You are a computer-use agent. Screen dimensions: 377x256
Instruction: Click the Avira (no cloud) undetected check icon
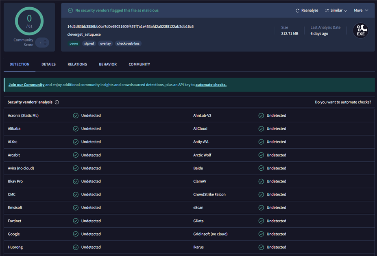(x=76, y=168)
